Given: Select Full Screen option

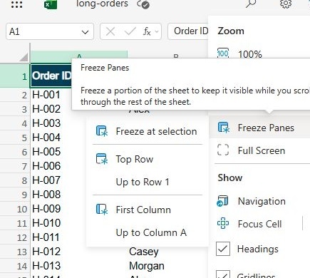Looking at the screenshot, I should tap(260, 150).
